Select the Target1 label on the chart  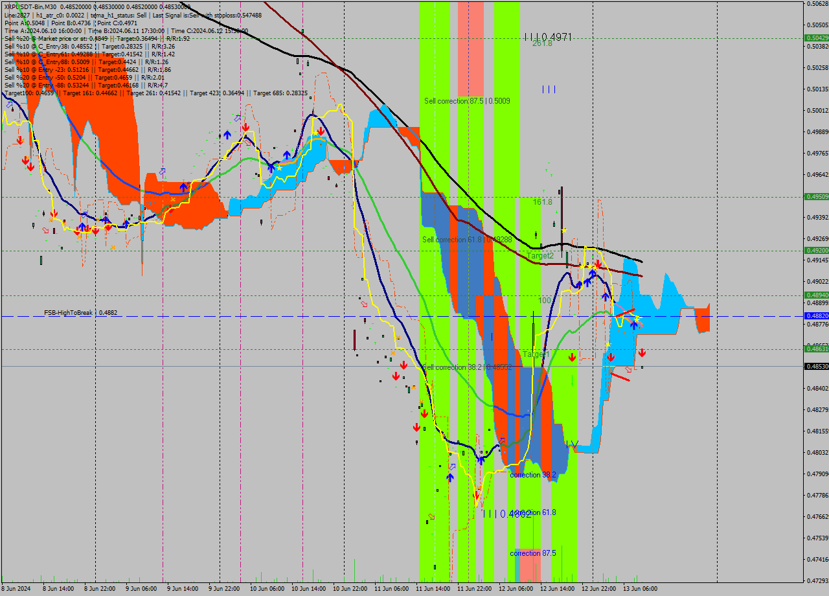[536, 355]
